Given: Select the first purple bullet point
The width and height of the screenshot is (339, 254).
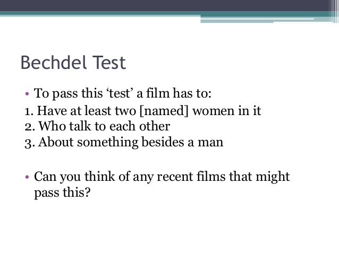Looking at the screenshot, I should coord(27,94).
